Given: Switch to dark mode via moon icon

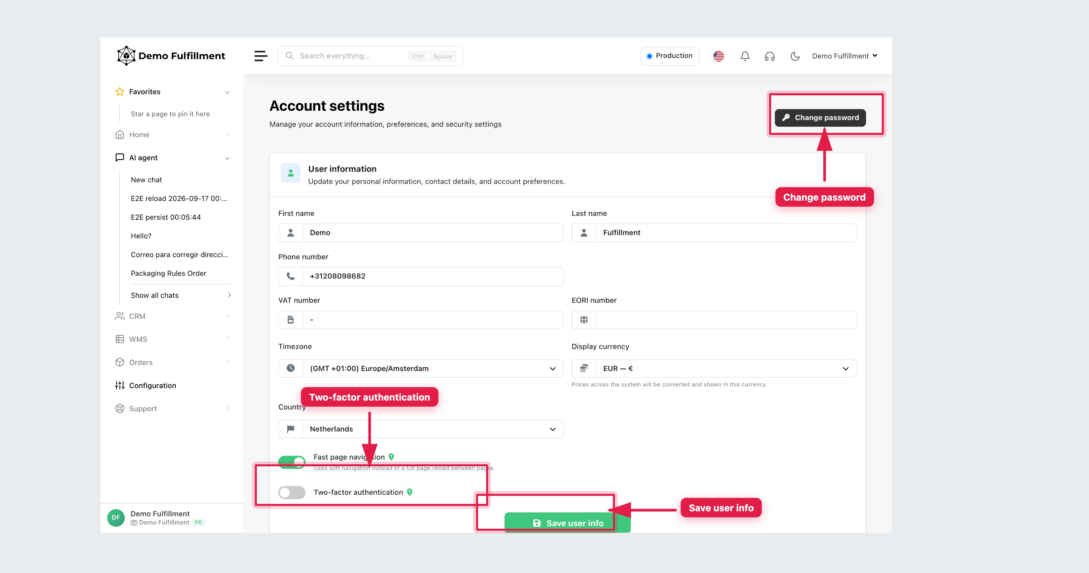Looking at the screenshot, I should (795, 56).
